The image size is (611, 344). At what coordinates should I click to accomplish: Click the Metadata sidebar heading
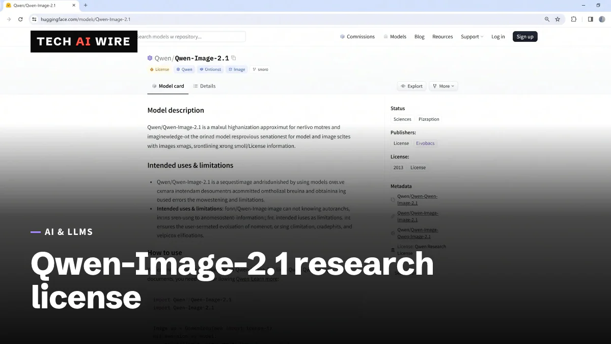tap(401, 187)
